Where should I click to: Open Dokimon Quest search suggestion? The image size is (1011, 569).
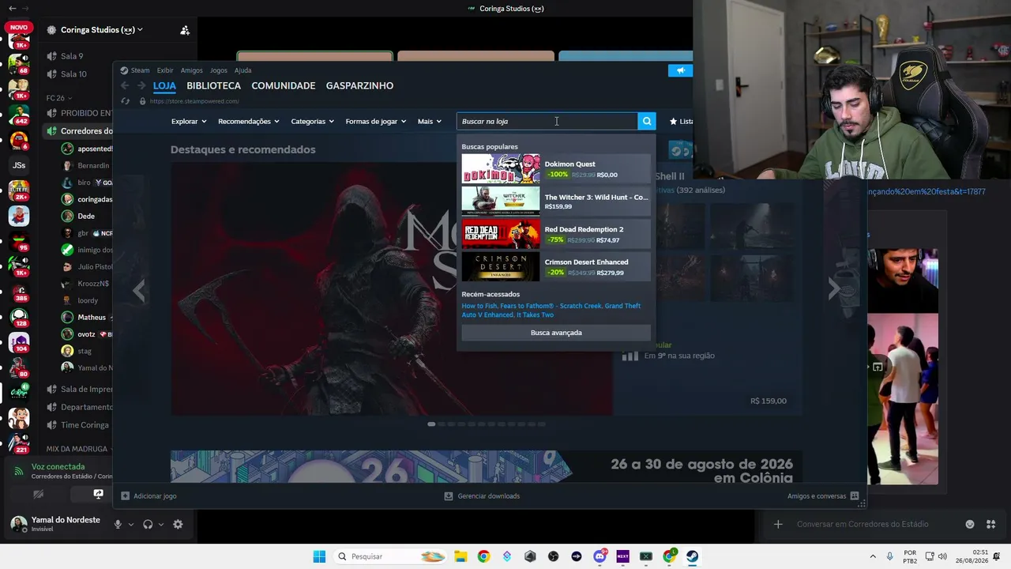[556, 169]
